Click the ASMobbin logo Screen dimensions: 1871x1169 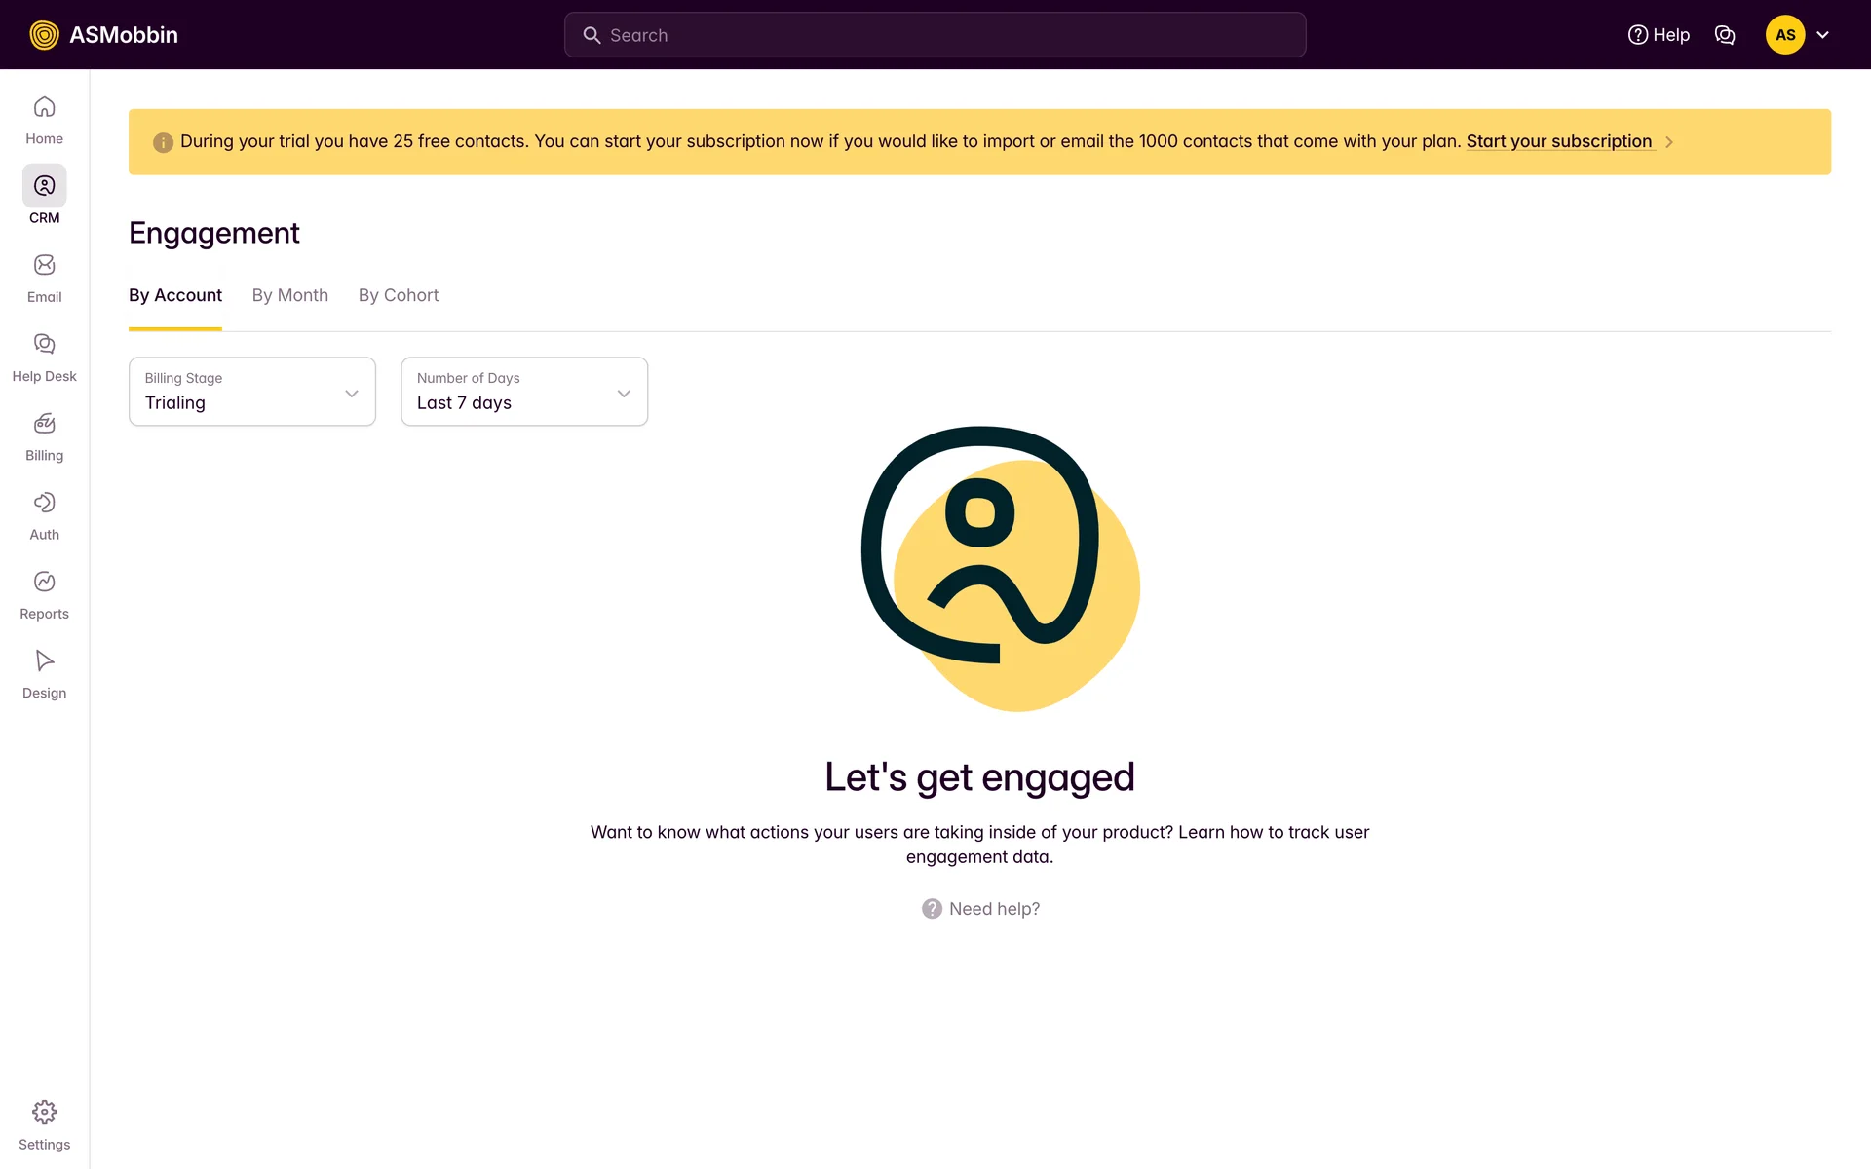pyautogui.click(x=103, y=35)
